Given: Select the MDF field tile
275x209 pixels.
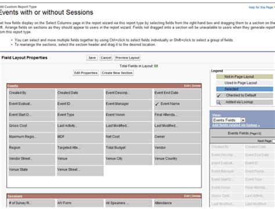Looking at the screenshot, I should coord(80,138).
